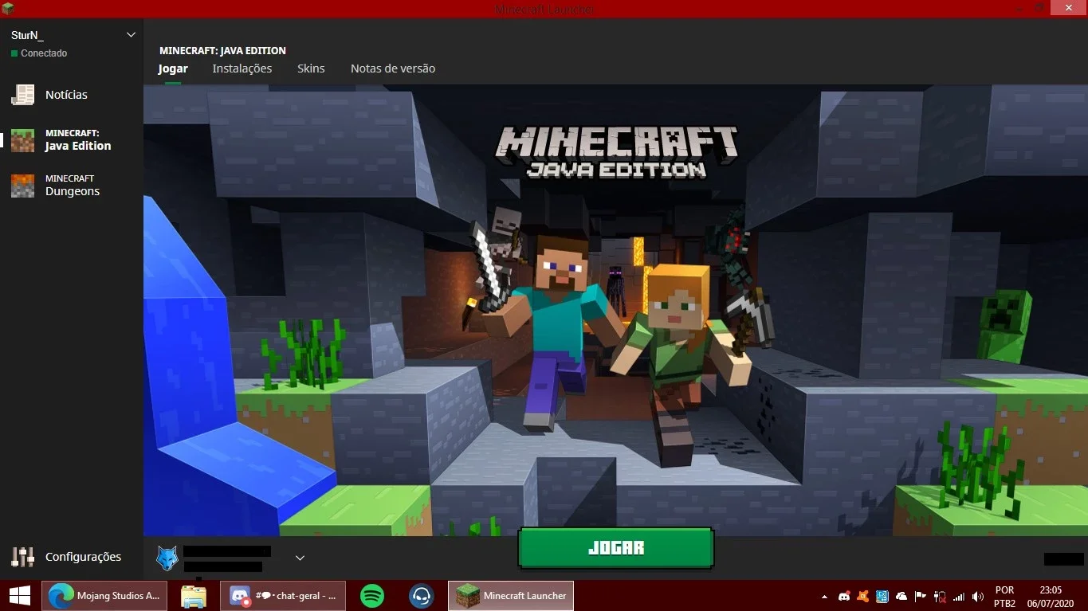Click the green JOGAR button
This screenshot has height=611, width=1088.
click(616, 548)
